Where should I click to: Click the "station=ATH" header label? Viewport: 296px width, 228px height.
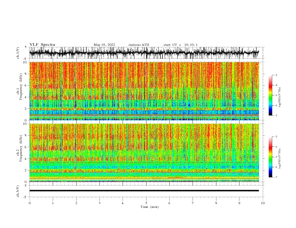pyautogui.click(x=139, y=45)
